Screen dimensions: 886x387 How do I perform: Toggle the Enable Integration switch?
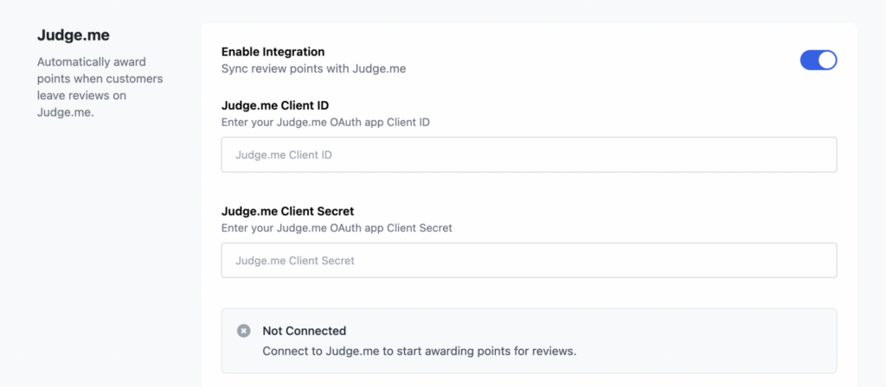819,60
